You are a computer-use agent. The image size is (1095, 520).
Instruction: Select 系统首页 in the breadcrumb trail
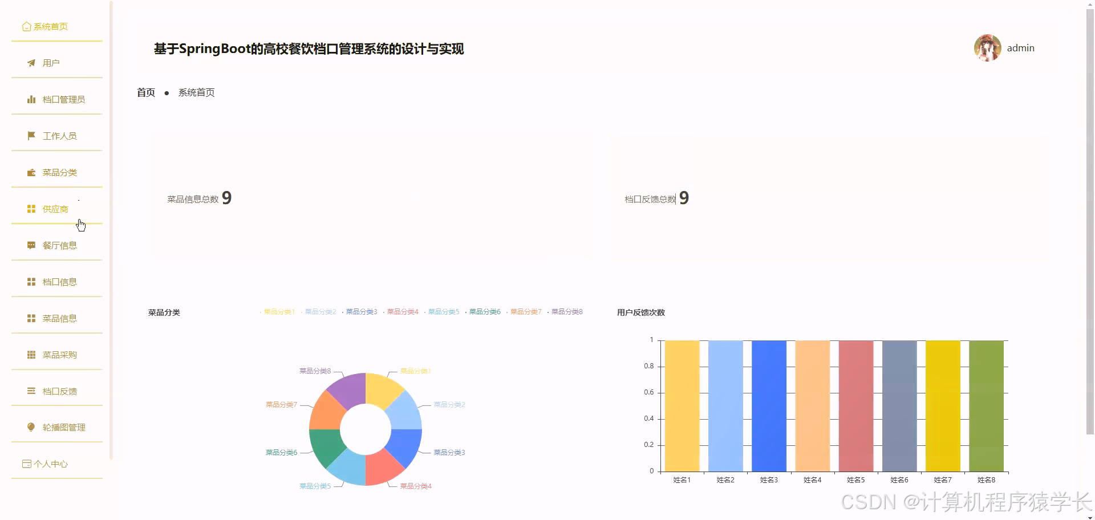coord(196,92)
